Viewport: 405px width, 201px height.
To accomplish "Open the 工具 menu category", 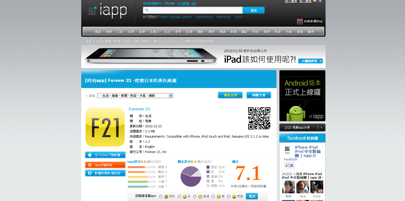I will tap(120, 32).
